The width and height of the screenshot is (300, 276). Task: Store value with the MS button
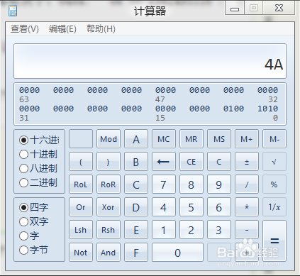pos(219,139)
